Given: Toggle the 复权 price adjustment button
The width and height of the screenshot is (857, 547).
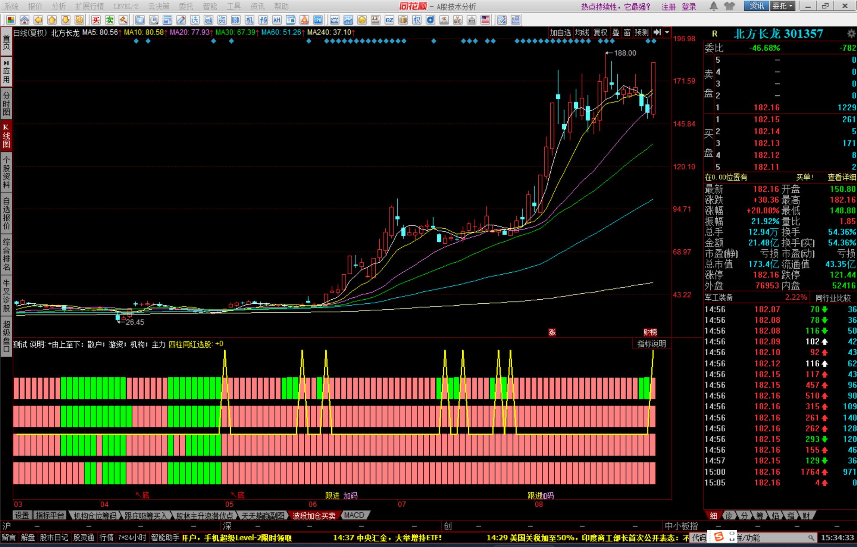Looking at the screenshot, I should pyautogui.click(x=600, y=33).
